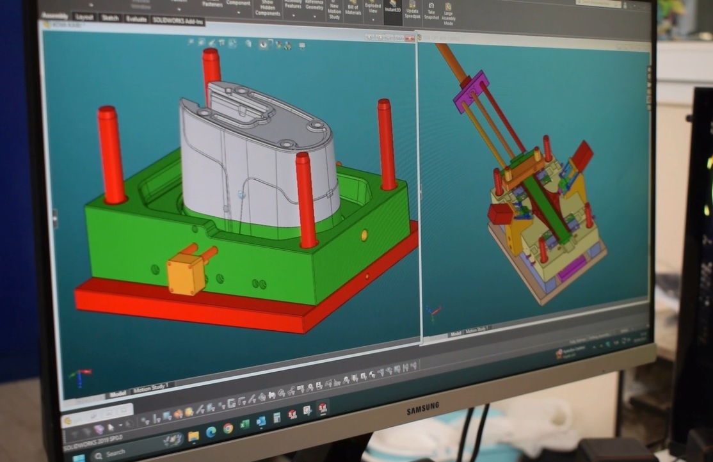The image size is (713, 462).
Task: Expand the Reference Geometry dropdown arrow
Action: [315, 17]
